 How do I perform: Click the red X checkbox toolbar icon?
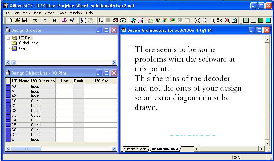[x=115, y=21]
